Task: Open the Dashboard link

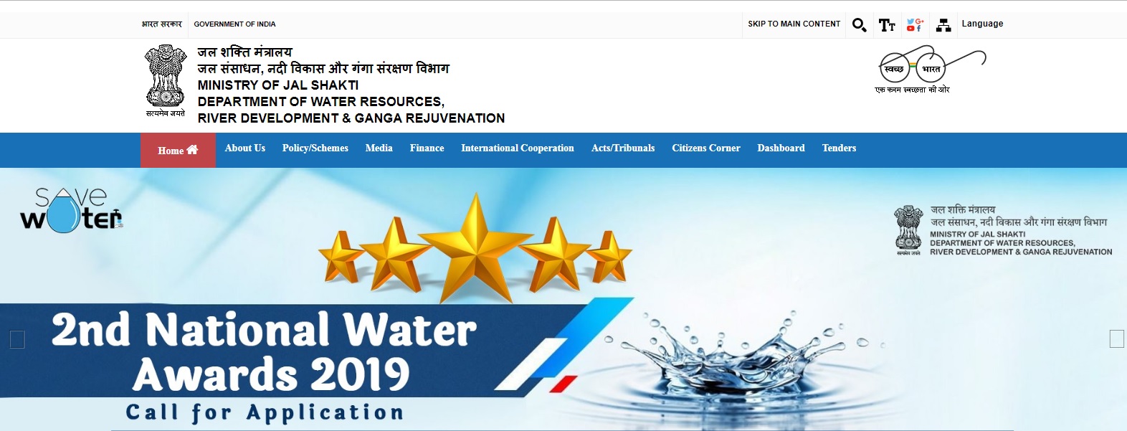Action: pyautogui.click(x=781, y=148)
